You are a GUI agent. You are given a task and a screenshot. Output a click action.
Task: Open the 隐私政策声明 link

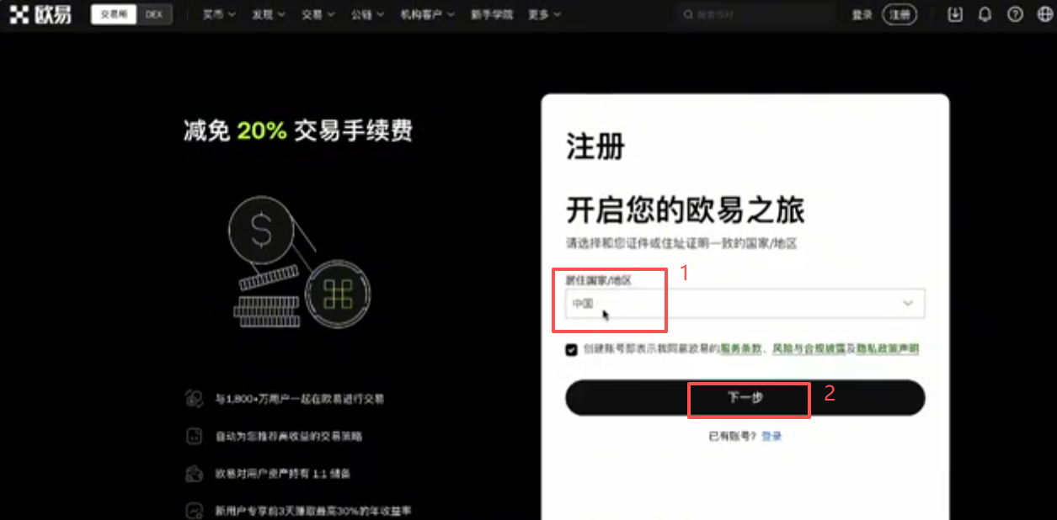888,348
